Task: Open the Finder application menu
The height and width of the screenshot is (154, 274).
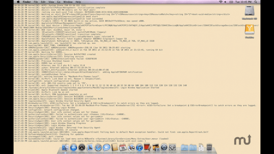Action: pos(27,2)
